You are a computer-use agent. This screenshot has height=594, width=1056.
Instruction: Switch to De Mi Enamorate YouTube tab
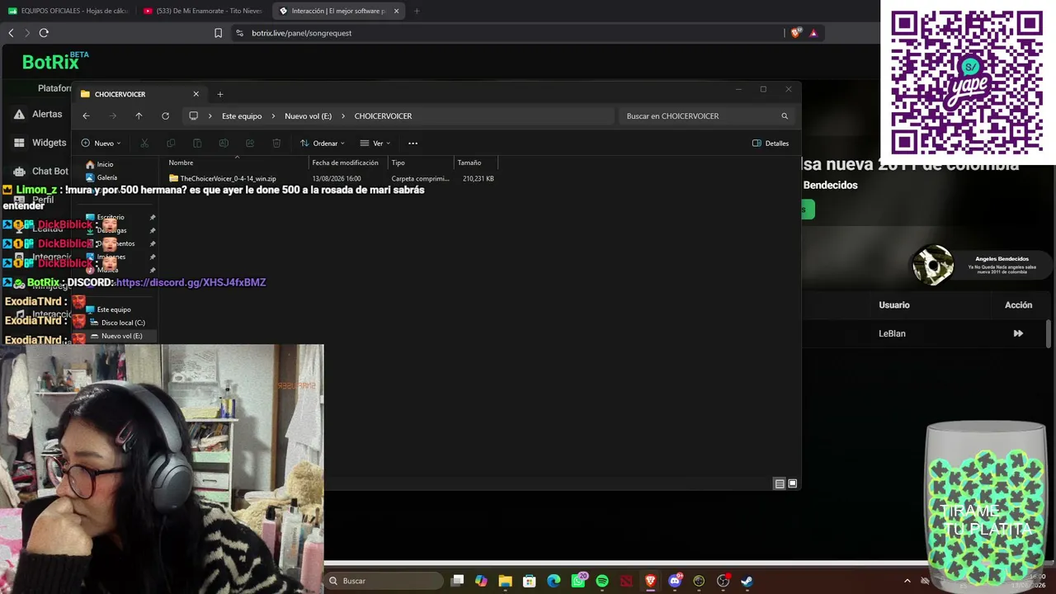tap(203, 11)
